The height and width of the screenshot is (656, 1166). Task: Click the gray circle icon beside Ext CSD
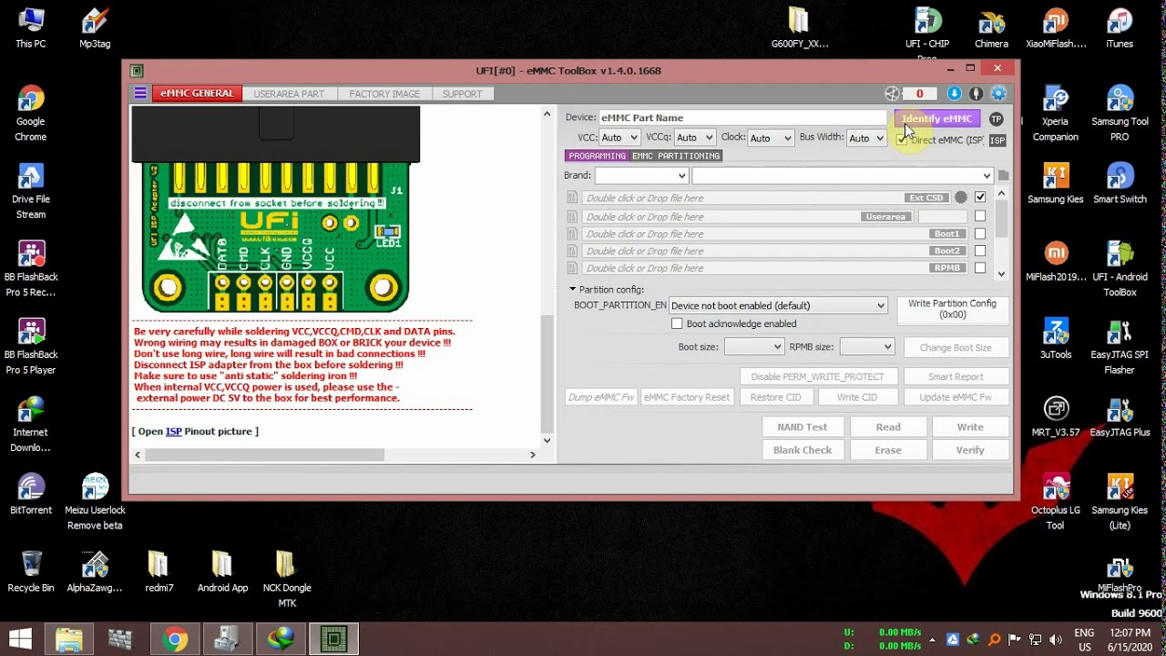(x=961, y=198)
